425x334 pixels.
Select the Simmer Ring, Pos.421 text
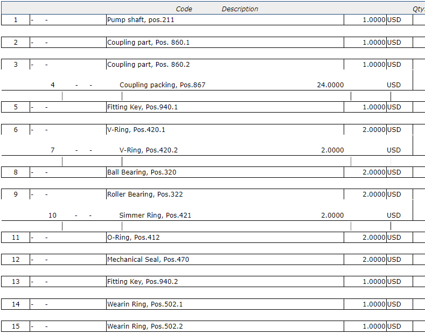click(155, 215)
